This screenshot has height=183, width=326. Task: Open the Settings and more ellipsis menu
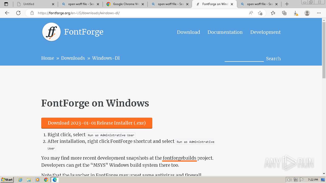point(319,13)
